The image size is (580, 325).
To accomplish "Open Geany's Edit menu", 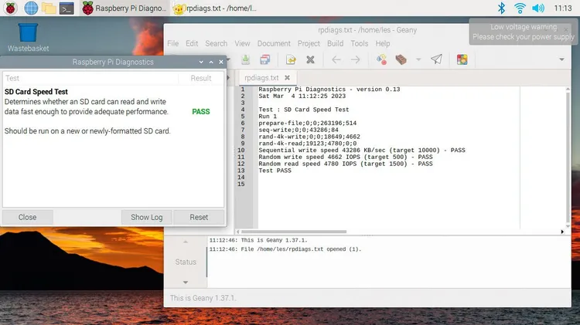I will tap(192, 43).
